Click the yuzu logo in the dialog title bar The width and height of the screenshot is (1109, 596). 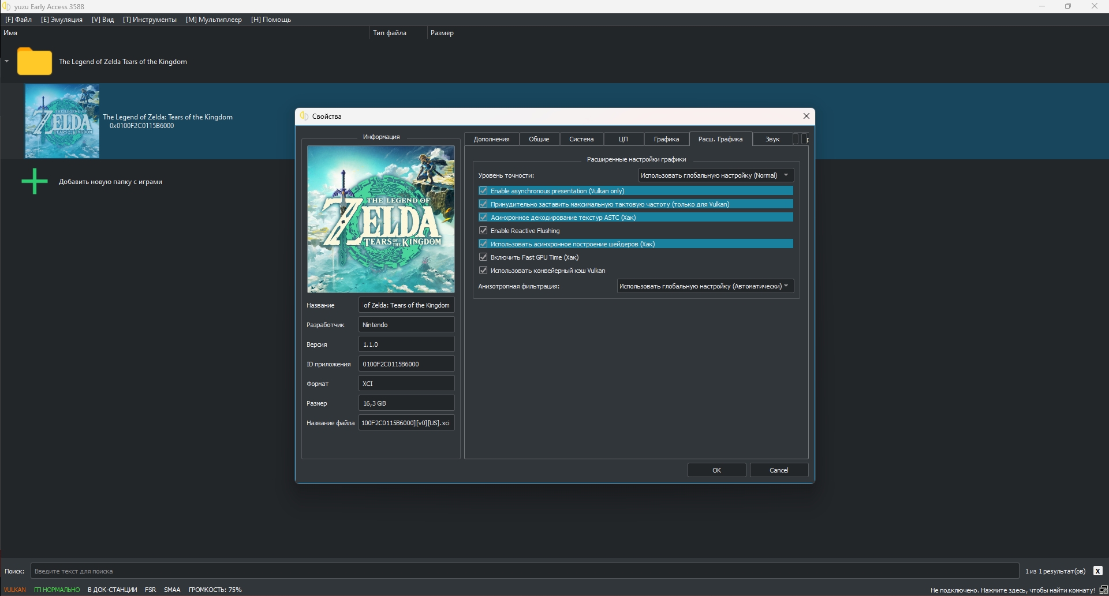(304, 116)
